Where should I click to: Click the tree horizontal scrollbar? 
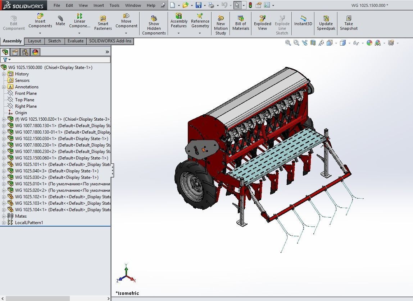38,298
